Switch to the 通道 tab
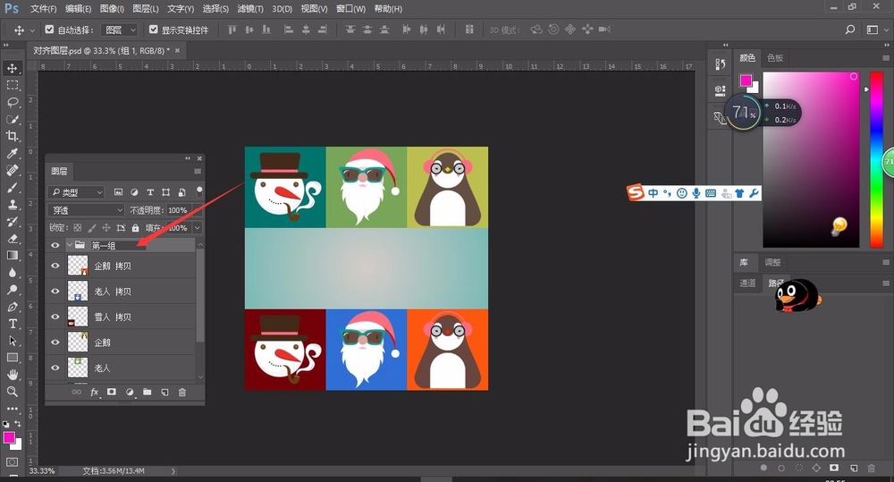Viewport: 894px width, 482px height. pos(747,283)
